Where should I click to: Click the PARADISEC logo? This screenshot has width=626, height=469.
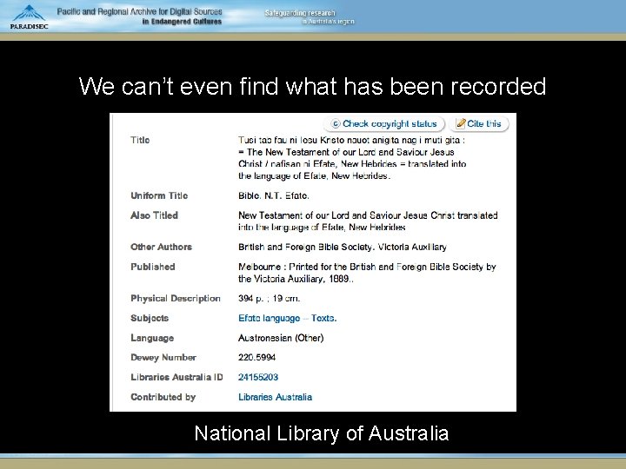[29, 17]
